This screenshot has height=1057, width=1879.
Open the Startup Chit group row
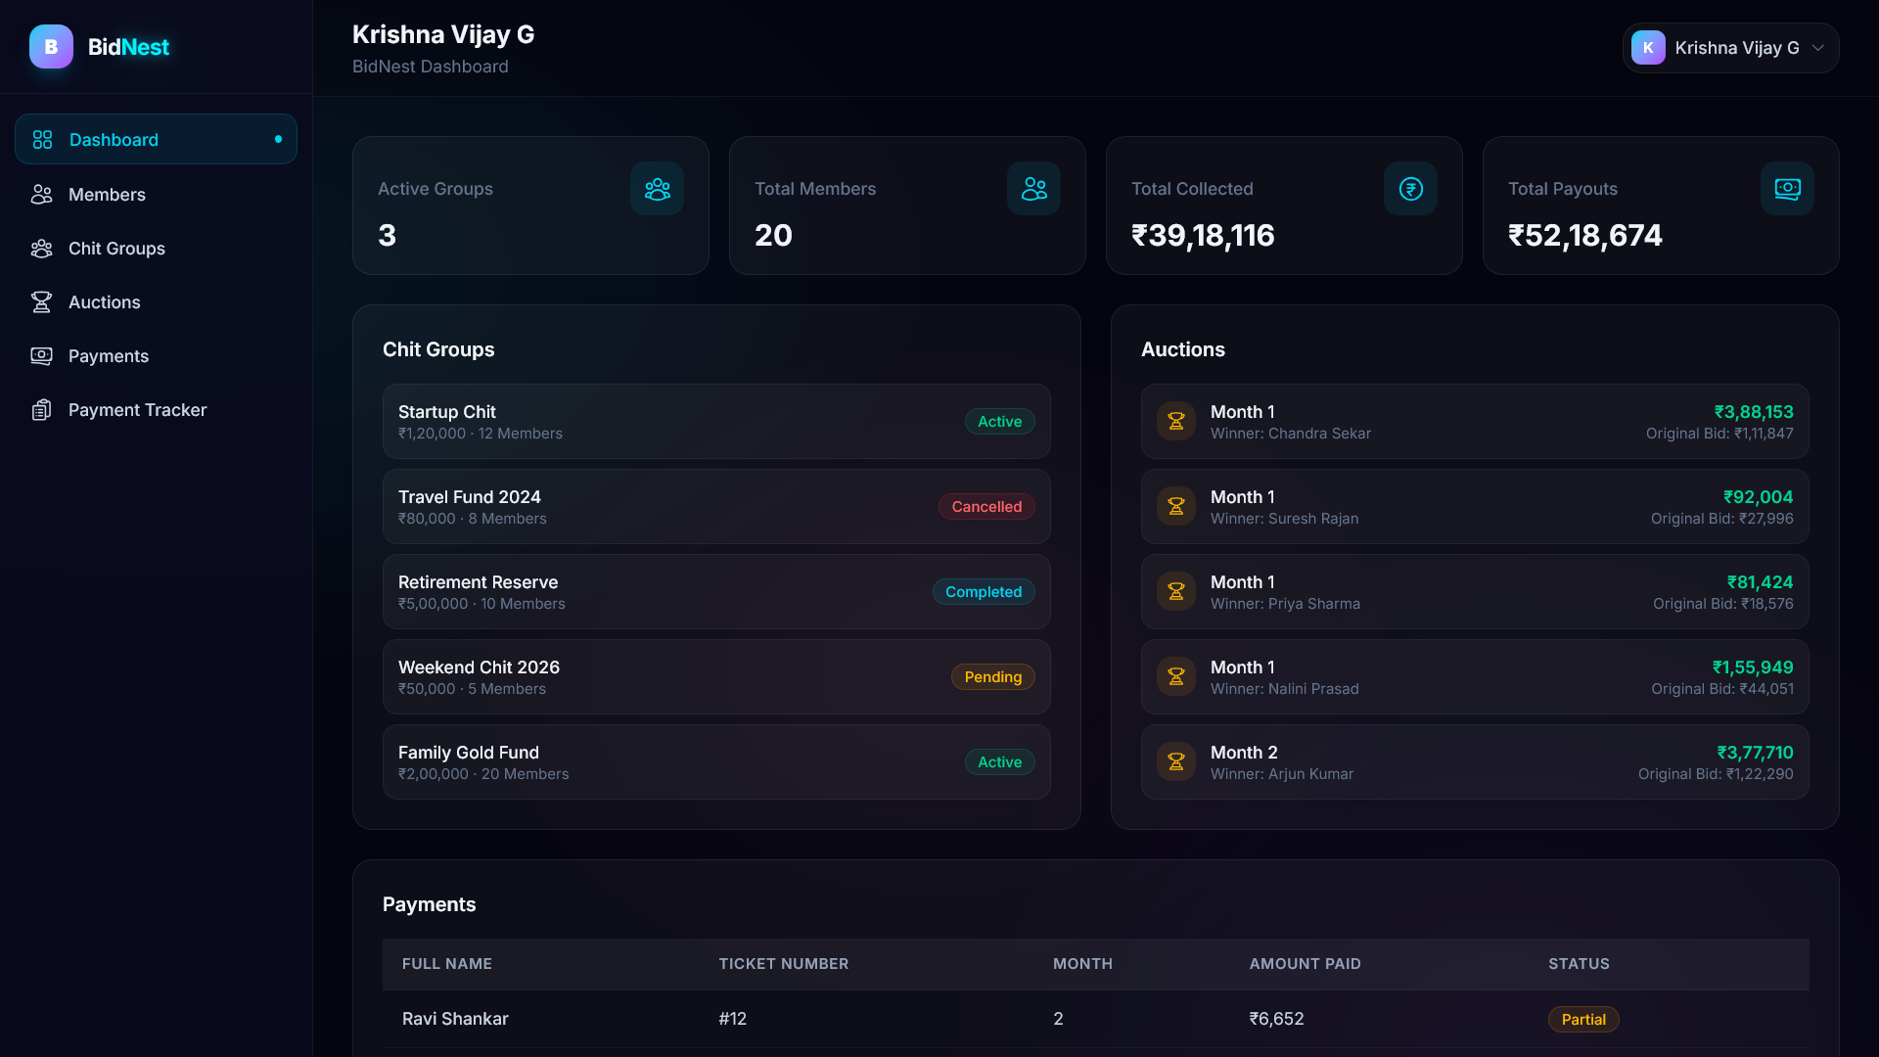(716, 422)
